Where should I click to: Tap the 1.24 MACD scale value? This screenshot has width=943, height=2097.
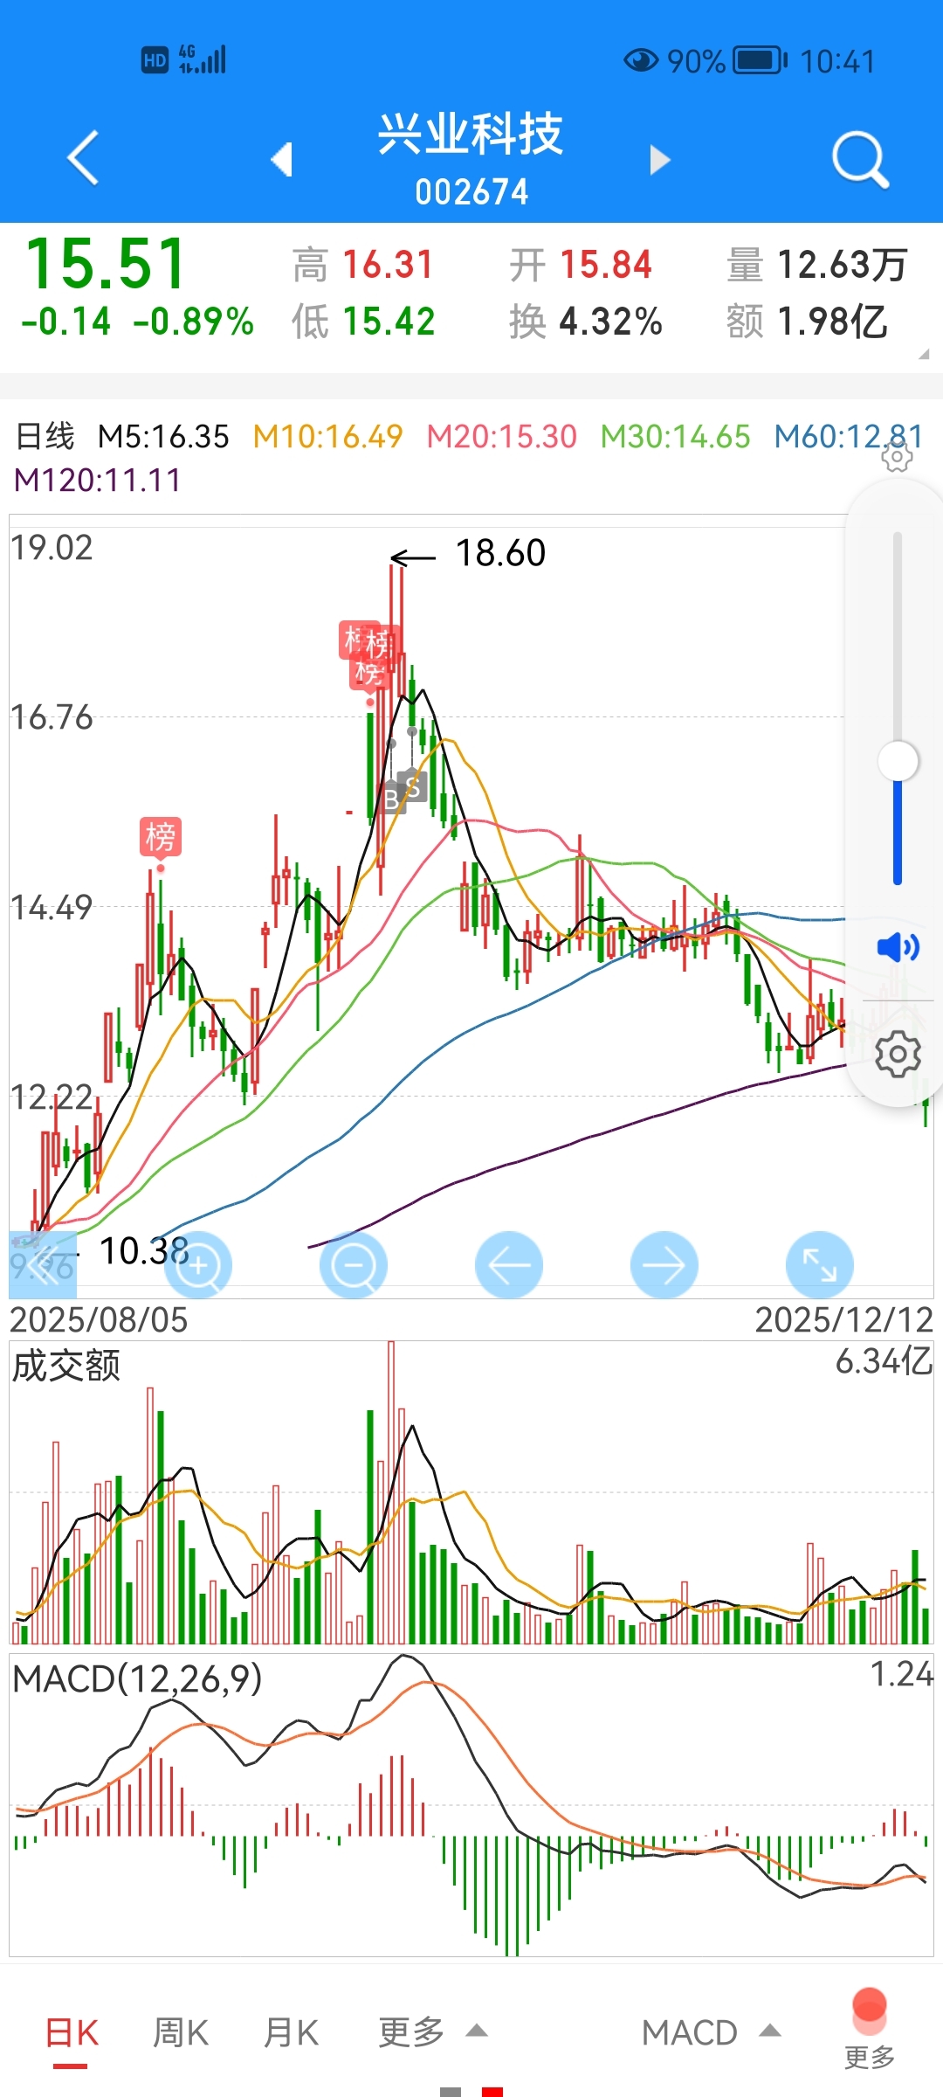point(902,1674)
